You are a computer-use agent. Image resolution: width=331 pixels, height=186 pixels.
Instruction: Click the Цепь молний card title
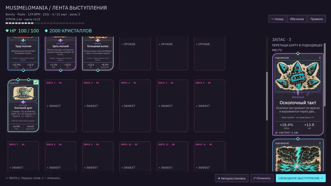[x=61, y=46]
